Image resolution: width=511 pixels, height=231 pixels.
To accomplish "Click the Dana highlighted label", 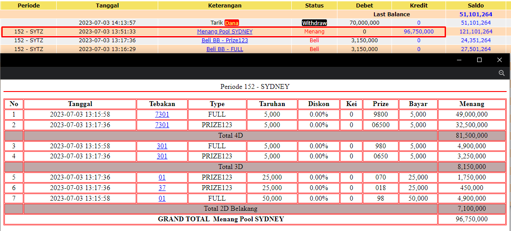I will click(232, 23).
